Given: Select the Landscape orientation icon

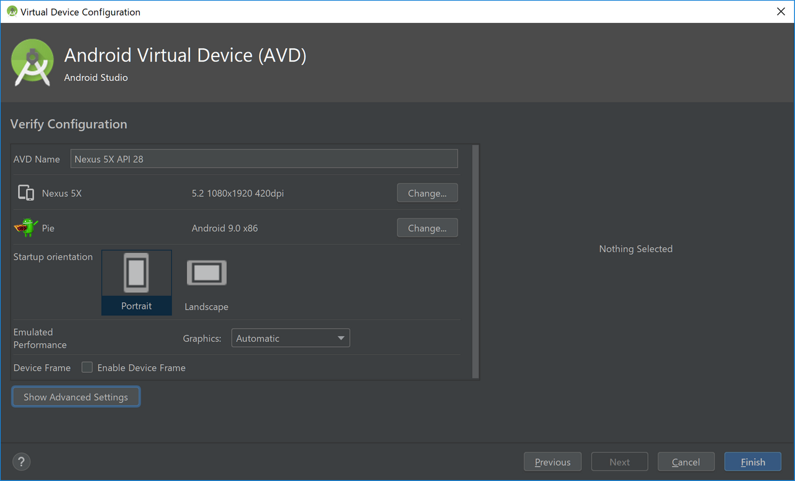Looking at the screenshot, I should (207, 273).
